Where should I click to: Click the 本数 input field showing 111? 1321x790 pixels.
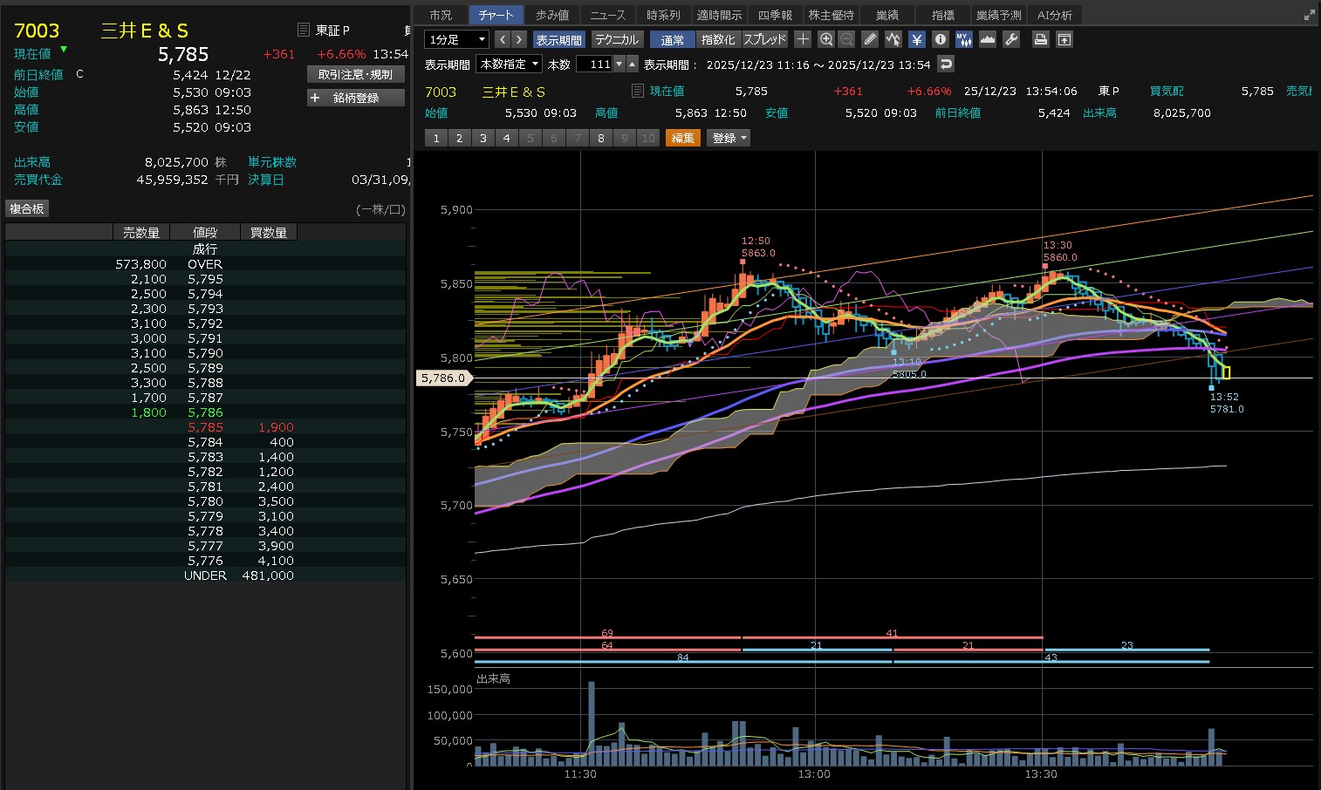pyautogui.click(x=595, y=65)
